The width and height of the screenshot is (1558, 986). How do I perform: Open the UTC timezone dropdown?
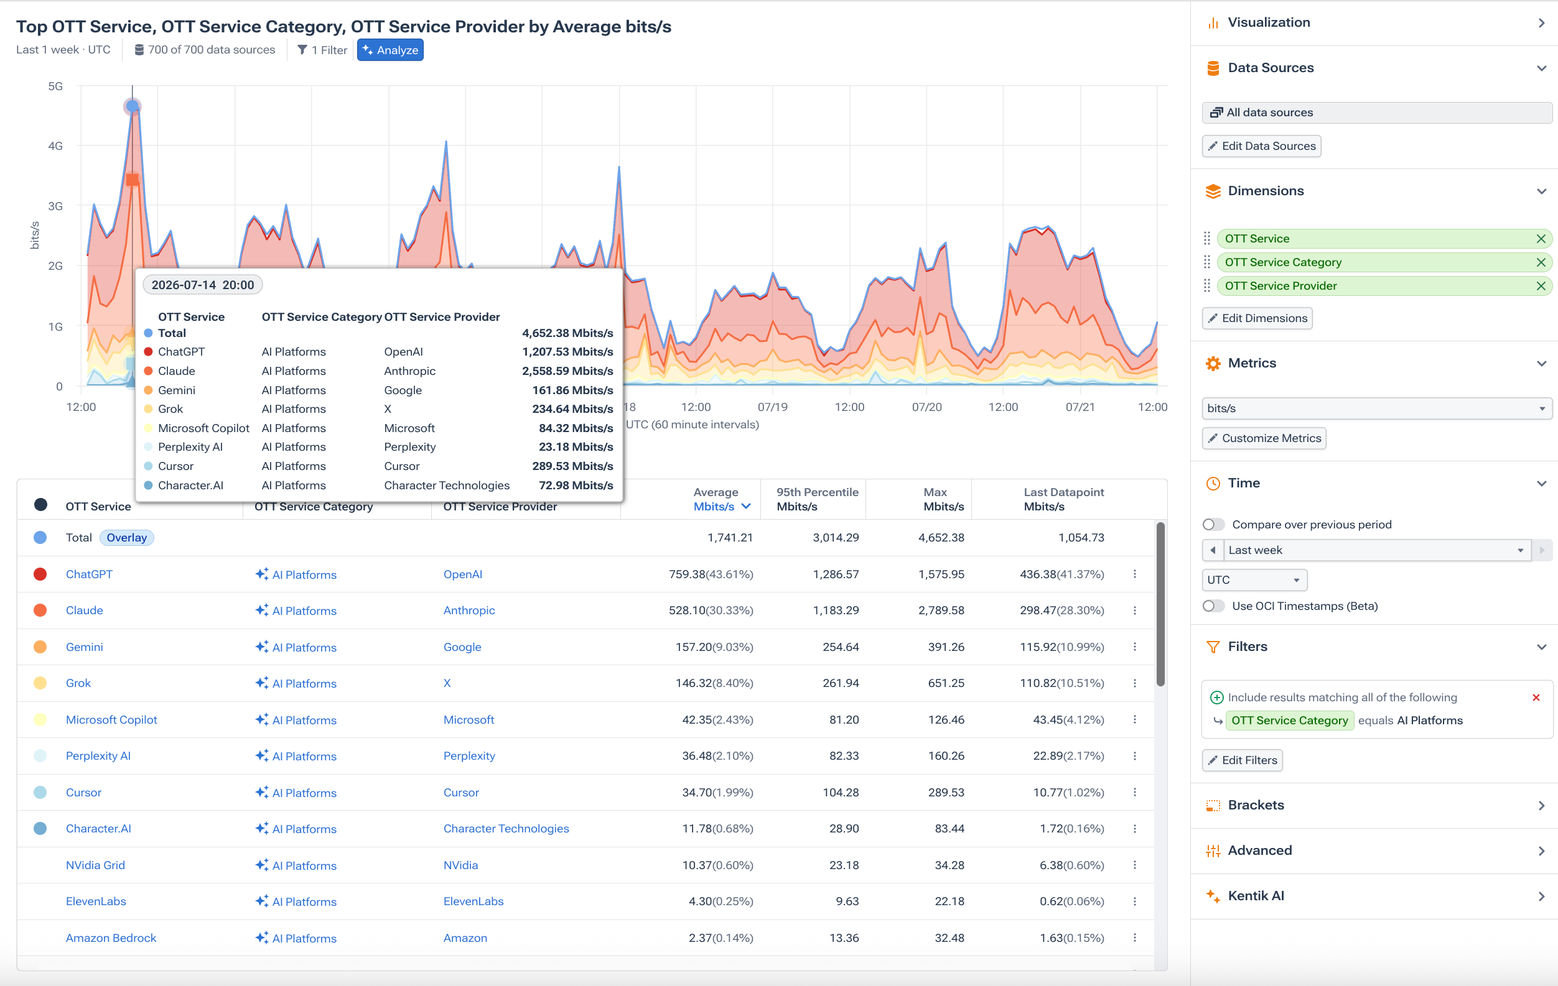[x=1254, y=580]
